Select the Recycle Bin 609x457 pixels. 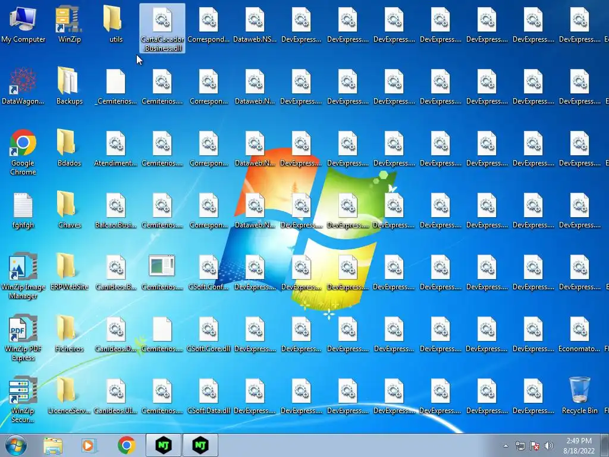(579, 395)
